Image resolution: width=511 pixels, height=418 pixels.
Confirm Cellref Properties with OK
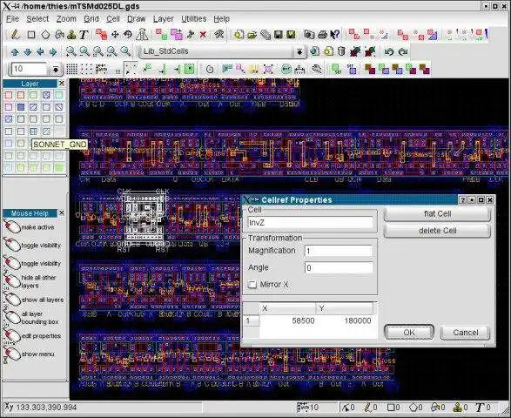pos(409,333)
